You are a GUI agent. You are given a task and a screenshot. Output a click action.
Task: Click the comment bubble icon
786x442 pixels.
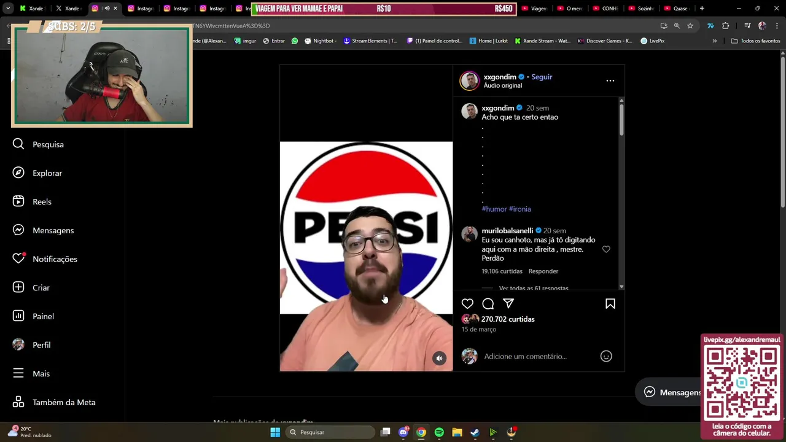(488, 303)
